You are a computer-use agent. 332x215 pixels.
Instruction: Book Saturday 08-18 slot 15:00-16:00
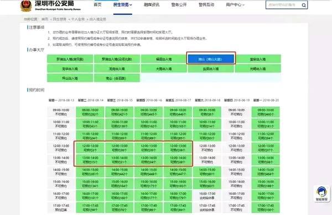click(x=207, y=183)
